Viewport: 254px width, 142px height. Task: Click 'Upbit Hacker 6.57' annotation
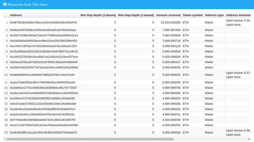tap(238, 73)
